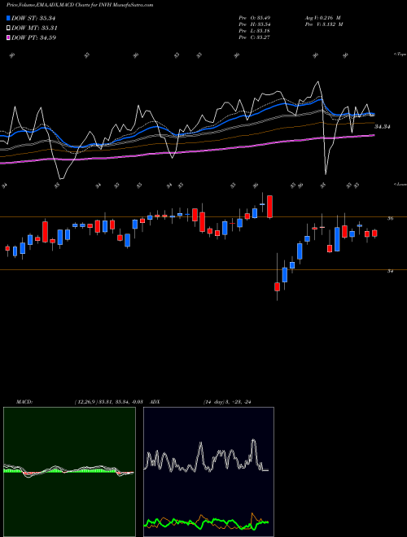Select the 'DOW PT: 34.59' legend text

point(33,37)
